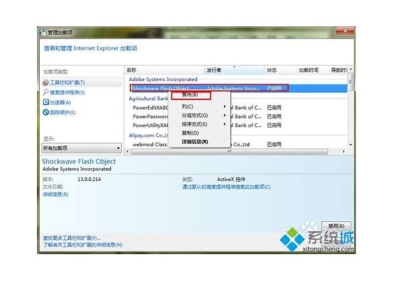Select the 工具栏和扩展(T) add-on type
The image size is (393, 281).
tap(81, 83)
